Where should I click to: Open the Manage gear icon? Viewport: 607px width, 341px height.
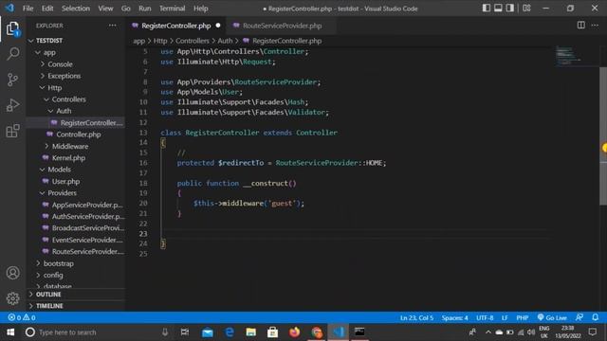[12, 298]
